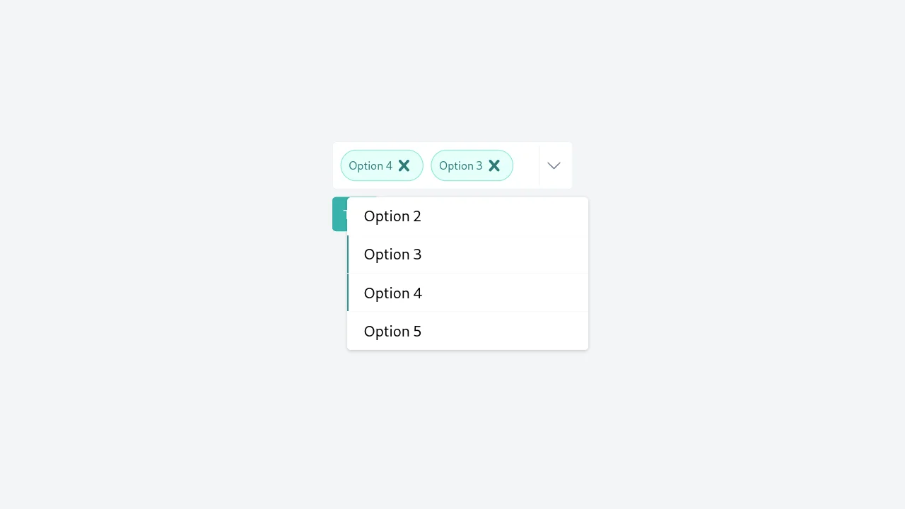Screen dimensions: 905x509
Task: Click the X icon on the Option 4 chip
Action: [x=404, y=165]
